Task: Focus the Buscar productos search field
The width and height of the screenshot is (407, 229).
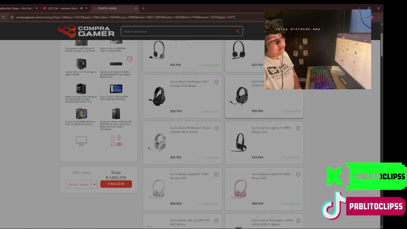Action: click(182, 31)
